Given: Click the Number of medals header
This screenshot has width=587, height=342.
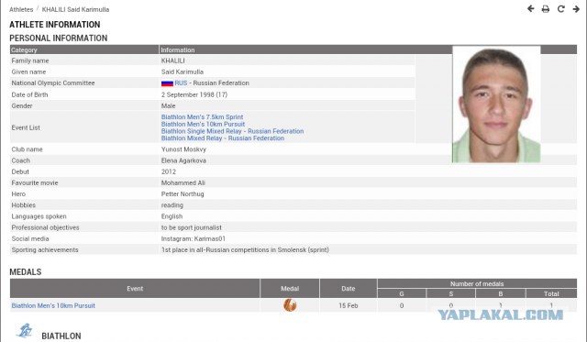Looking at the screenshot, I should point(477,283).
